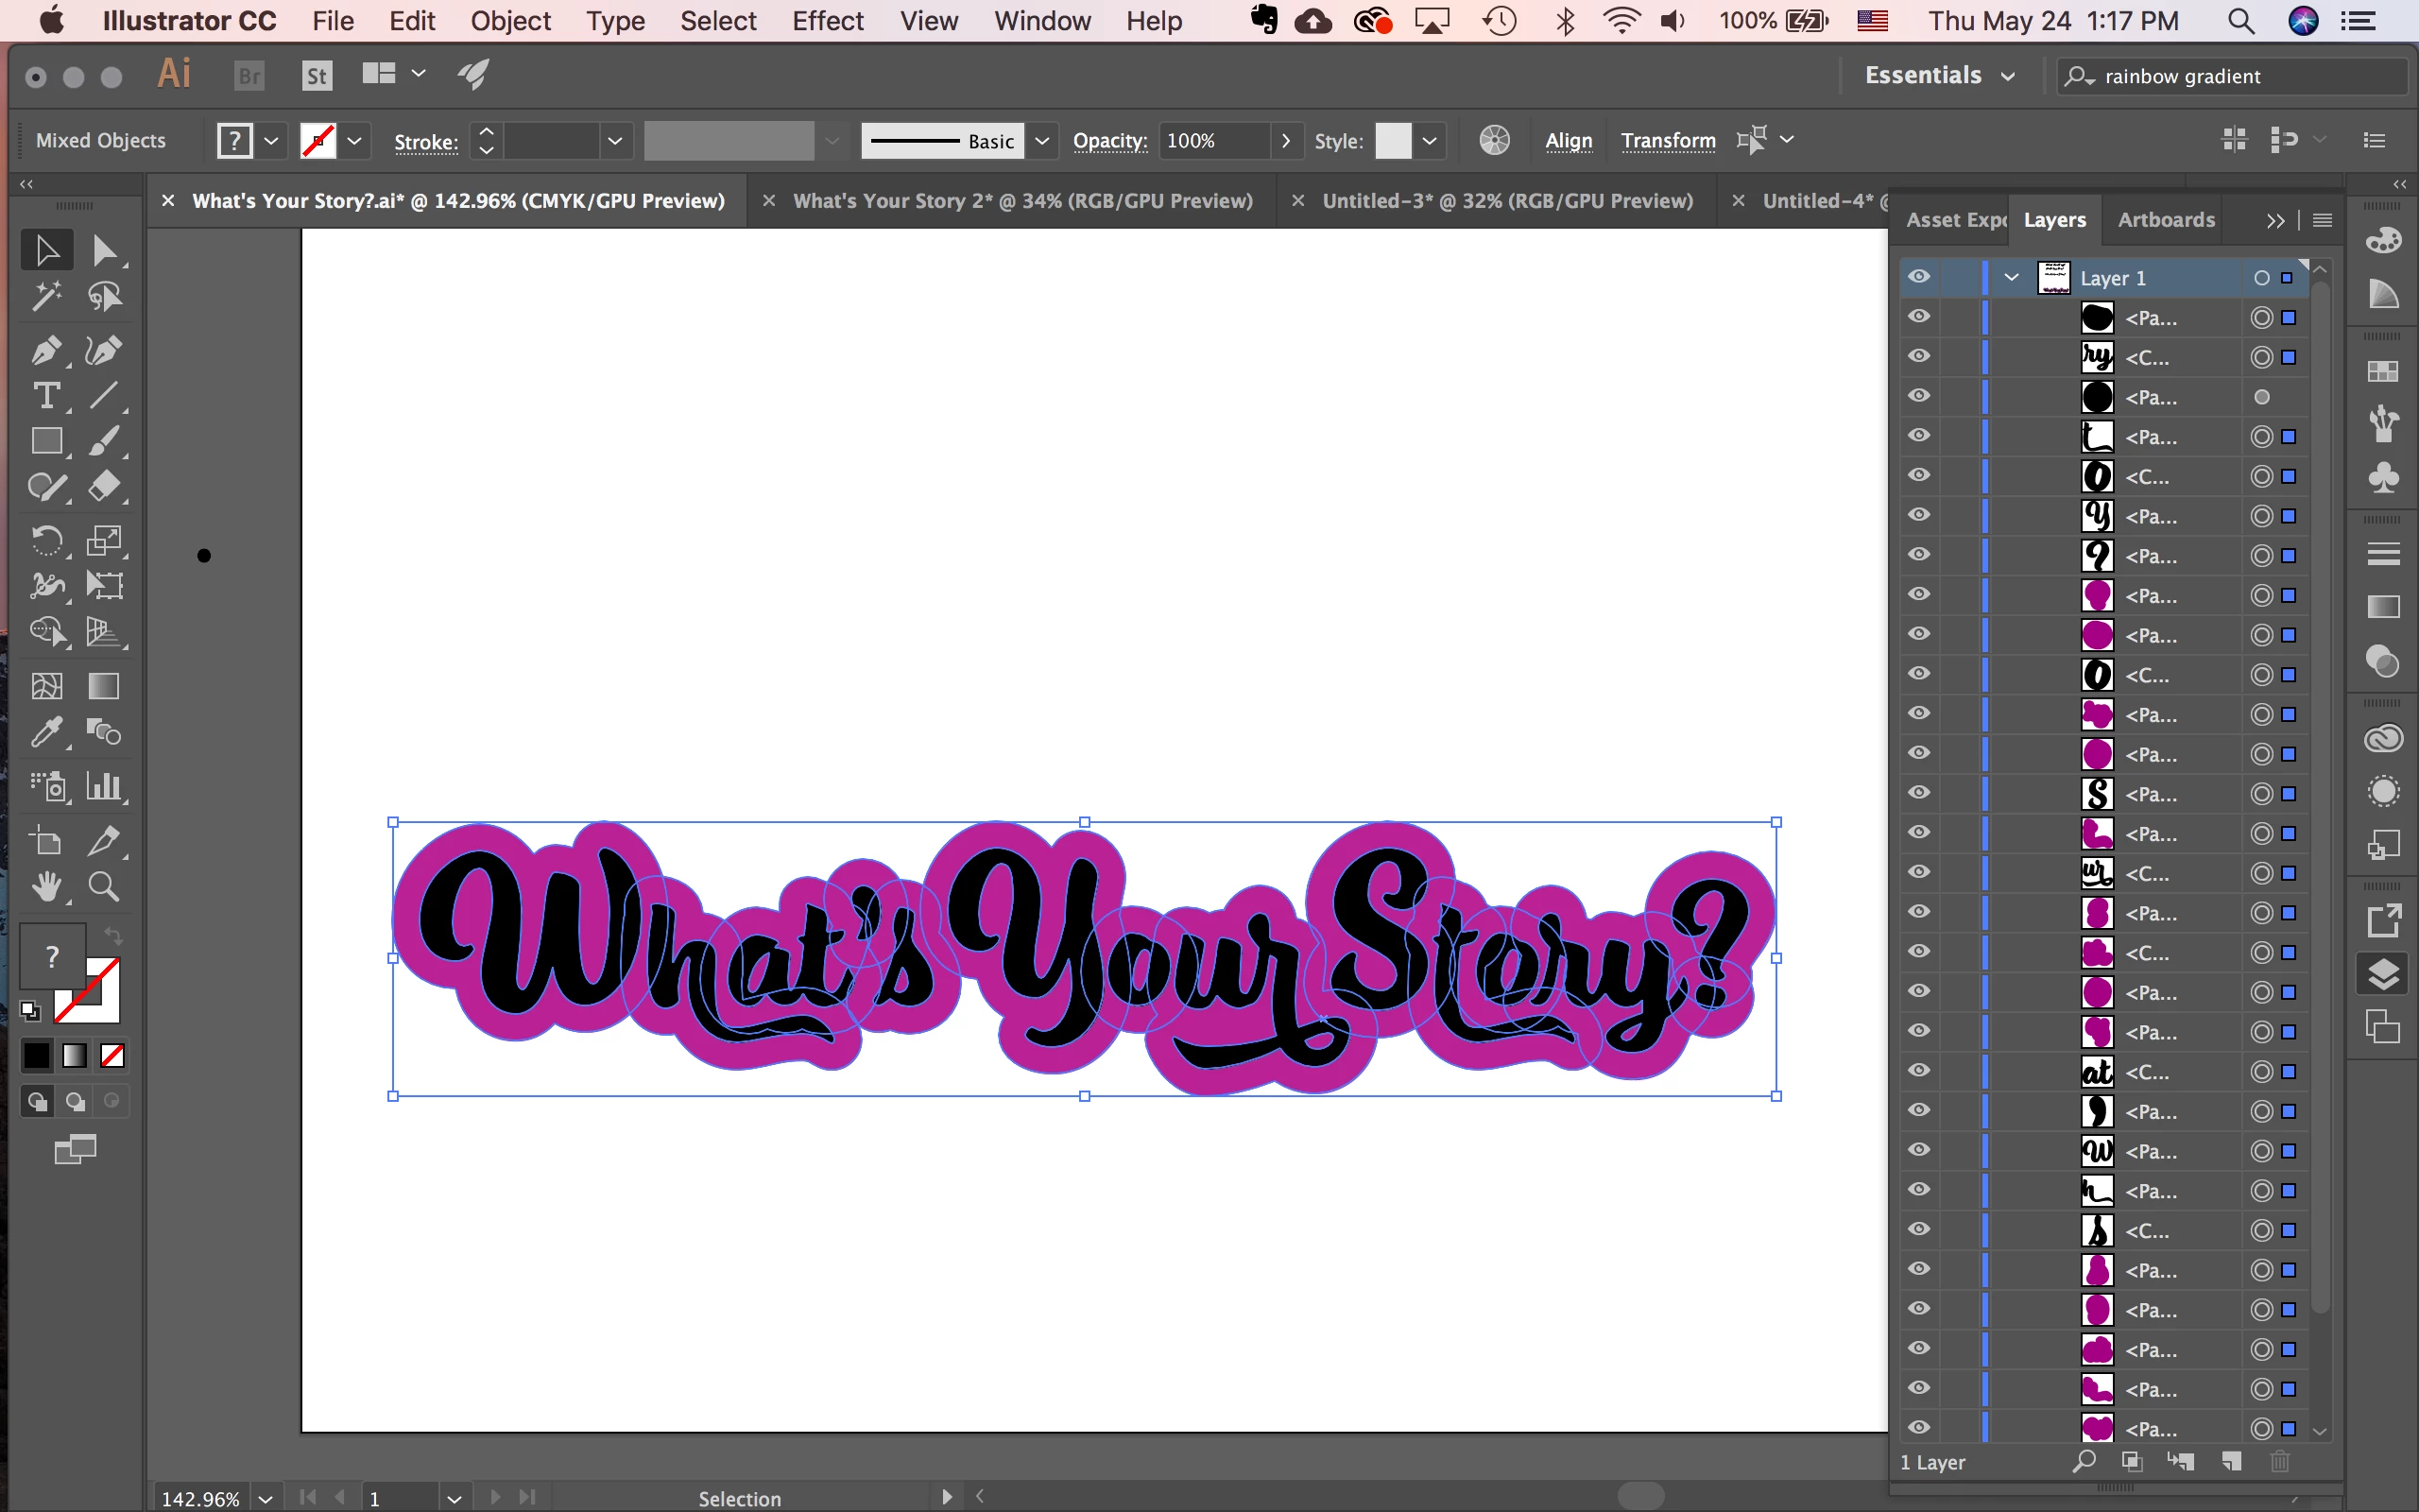Click the Hand tool
The image size is (2419, 1512).
46,886
